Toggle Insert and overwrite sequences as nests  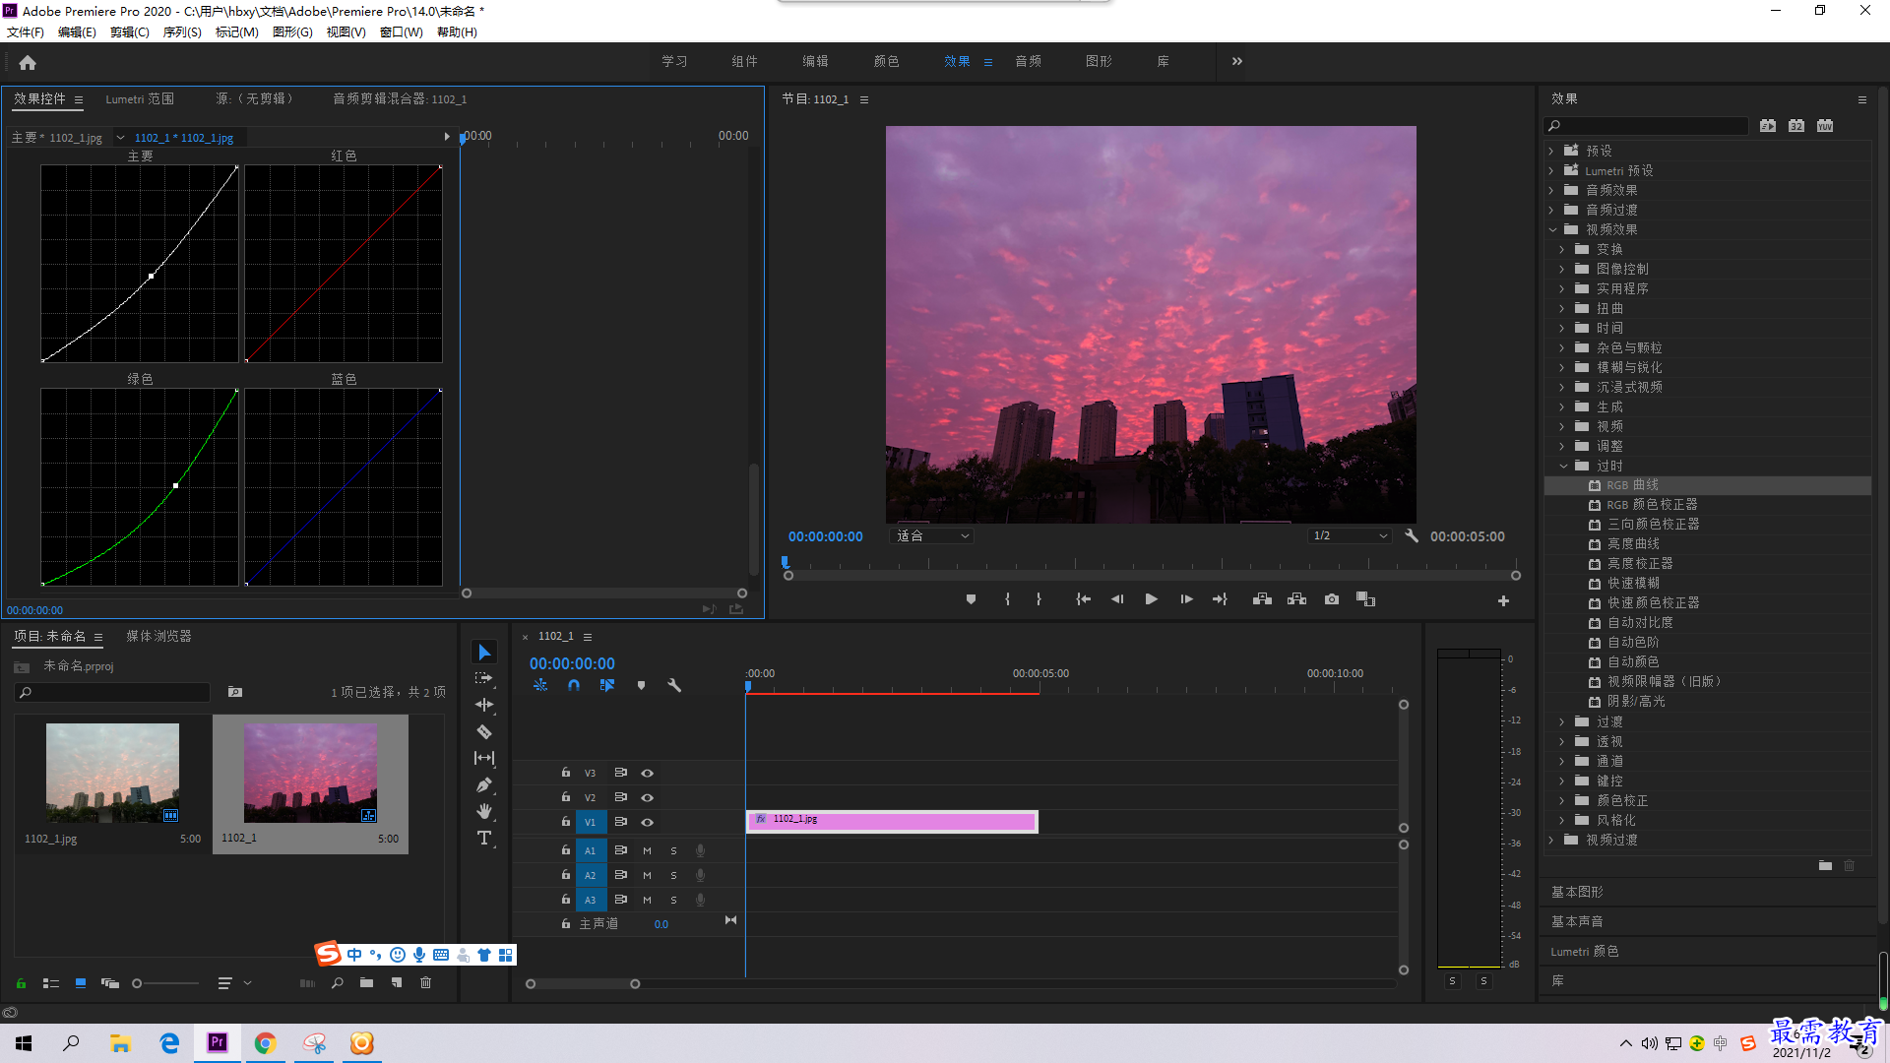540,685
